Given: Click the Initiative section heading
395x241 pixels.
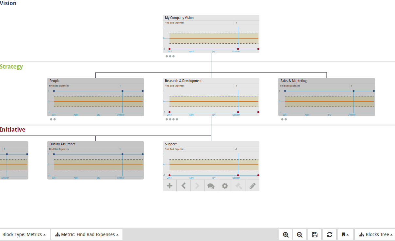Looking at the screenshot, I should click(x=12, y=130).
